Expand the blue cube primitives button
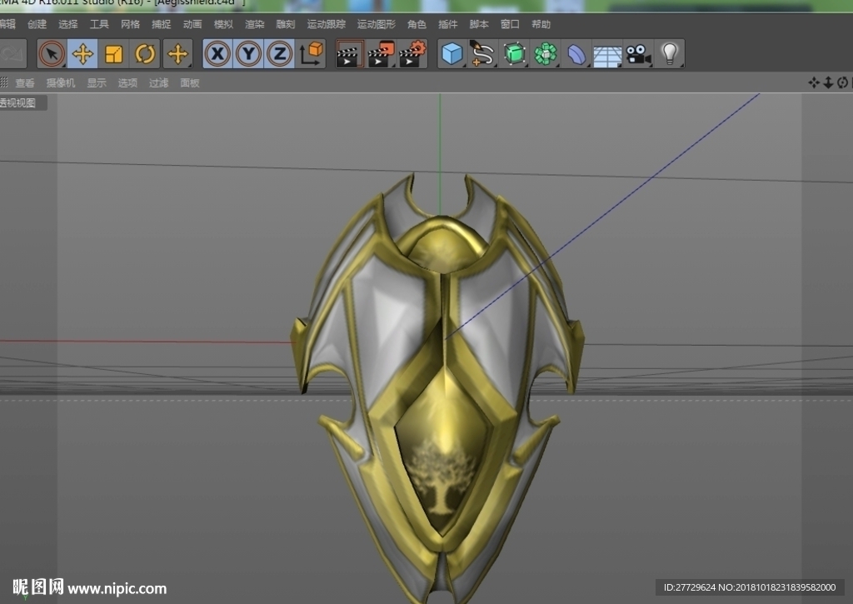Viewport: 853px width, 604px height. (452, 54)
